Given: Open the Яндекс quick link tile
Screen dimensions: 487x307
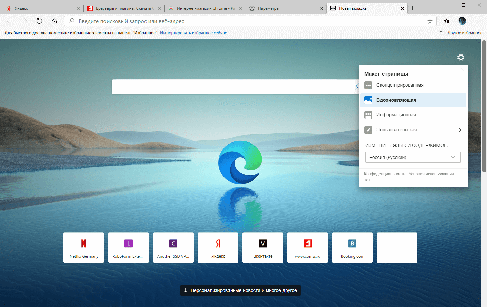Looking at the screenshot, I should [218, 247].
